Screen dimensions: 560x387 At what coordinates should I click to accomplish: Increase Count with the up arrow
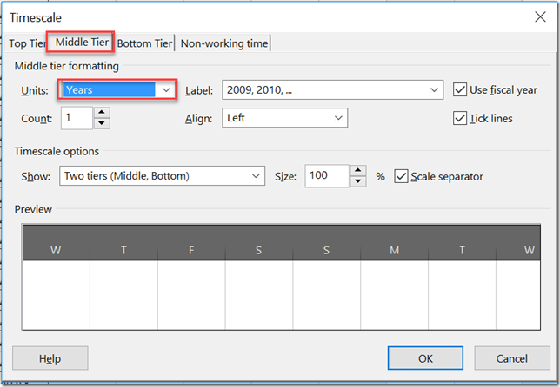(102, 113)
